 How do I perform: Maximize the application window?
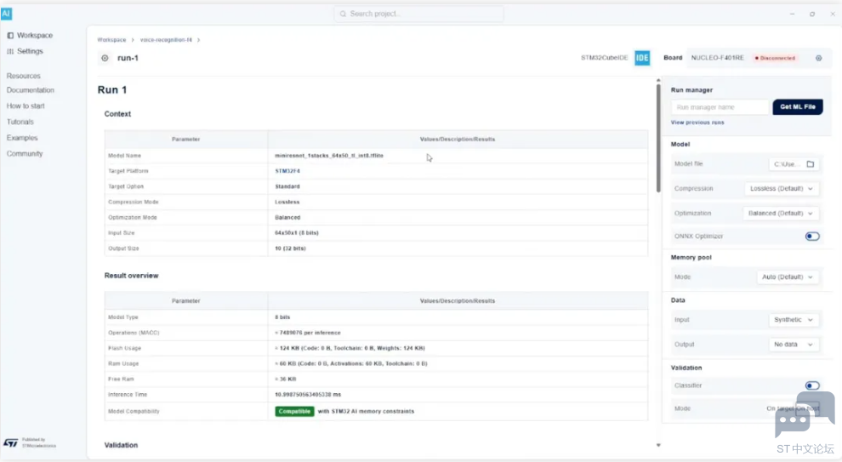(812, 14)
